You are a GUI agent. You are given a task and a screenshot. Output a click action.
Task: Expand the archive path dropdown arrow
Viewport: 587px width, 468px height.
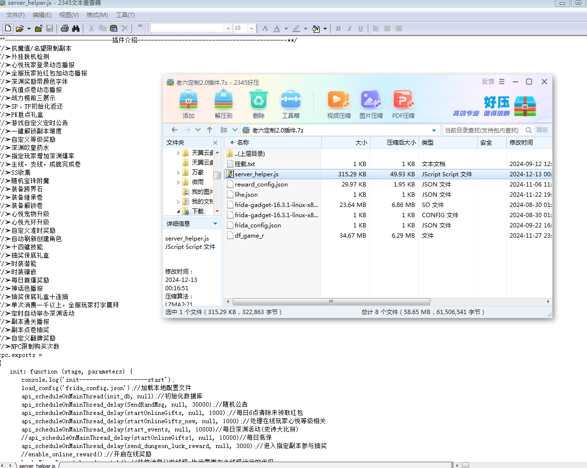click(x=434, y=130)
